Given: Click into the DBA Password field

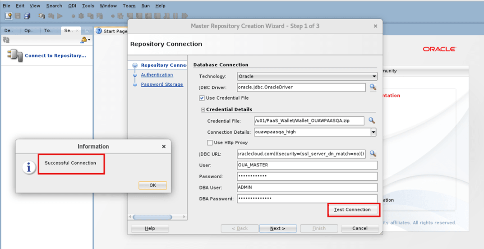Looking at the screenshot, I should pos(307,198).
